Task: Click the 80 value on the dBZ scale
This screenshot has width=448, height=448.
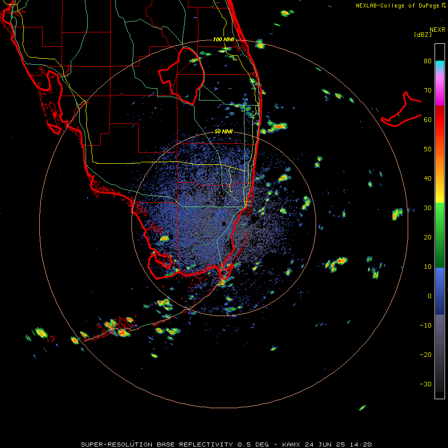Action: pos(428,61)
